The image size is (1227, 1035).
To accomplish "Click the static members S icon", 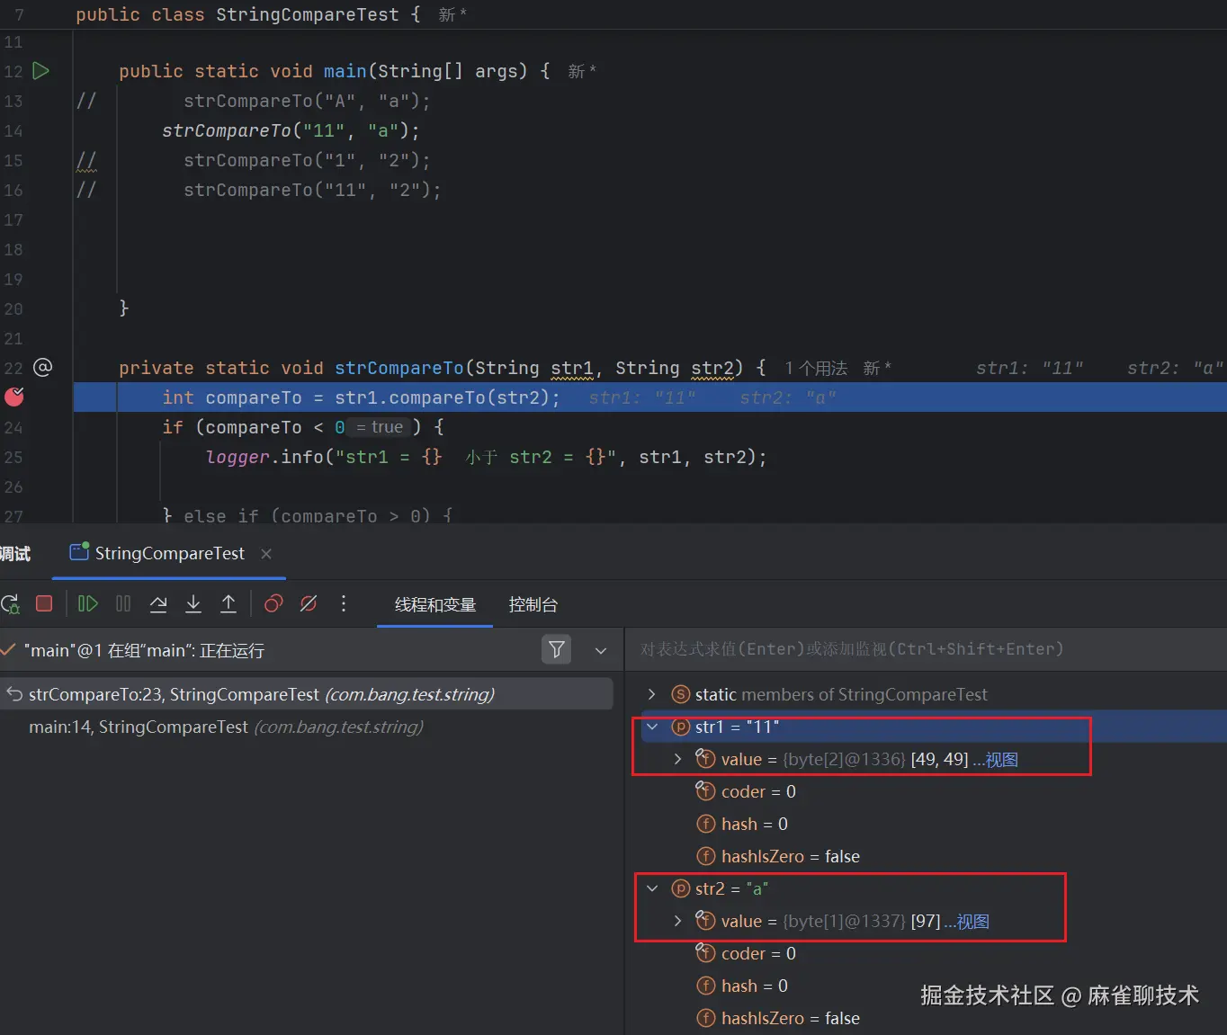I will pos(681,694).
